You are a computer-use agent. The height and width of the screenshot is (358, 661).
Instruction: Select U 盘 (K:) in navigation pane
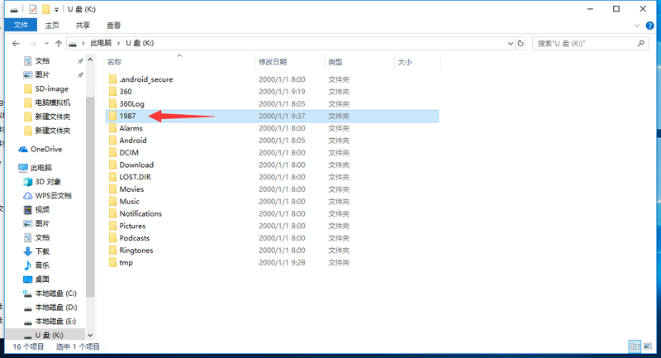point(49,335)
